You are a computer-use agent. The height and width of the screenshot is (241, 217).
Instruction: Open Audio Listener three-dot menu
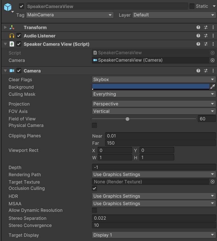point(213,36)
